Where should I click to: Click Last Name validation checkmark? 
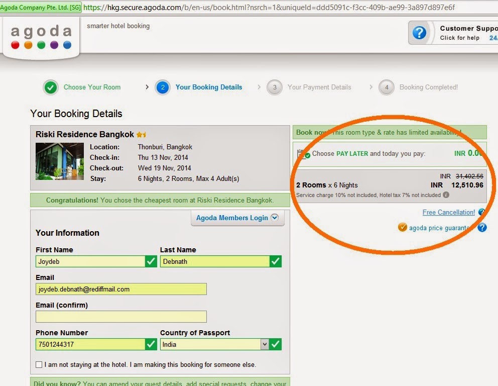pos(276,261)
